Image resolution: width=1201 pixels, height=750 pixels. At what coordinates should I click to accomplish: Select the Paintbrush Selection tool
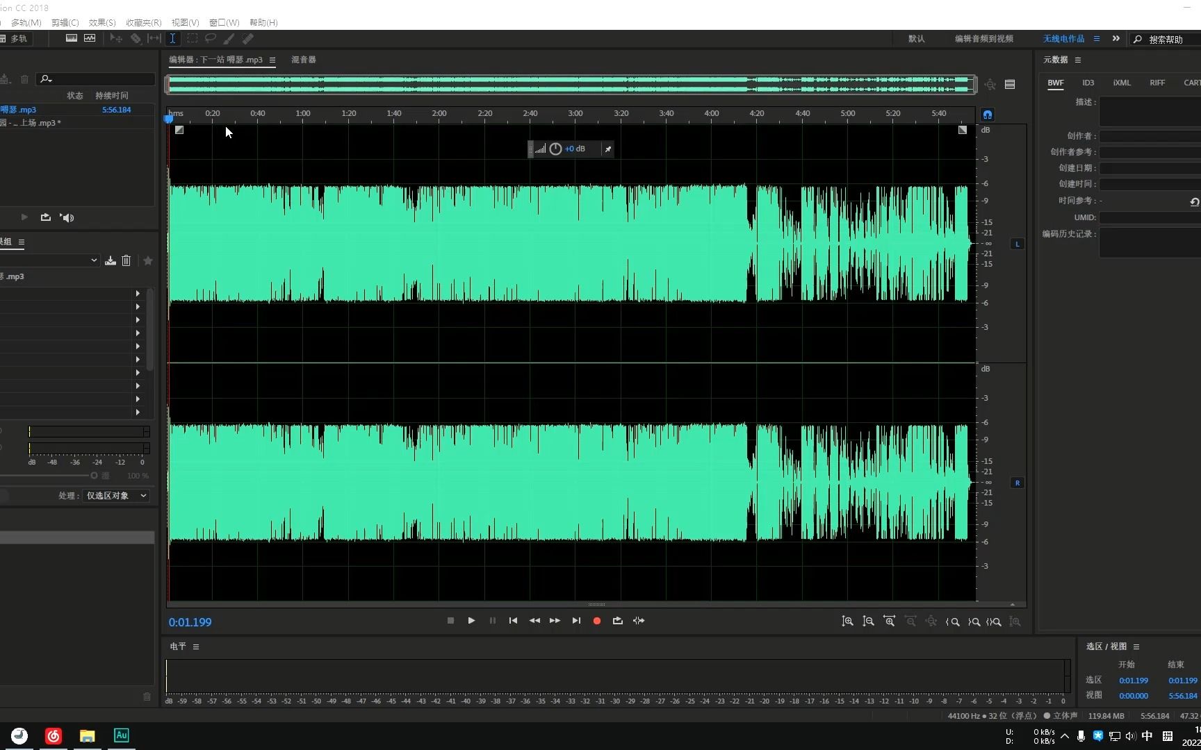coord(229,38)
